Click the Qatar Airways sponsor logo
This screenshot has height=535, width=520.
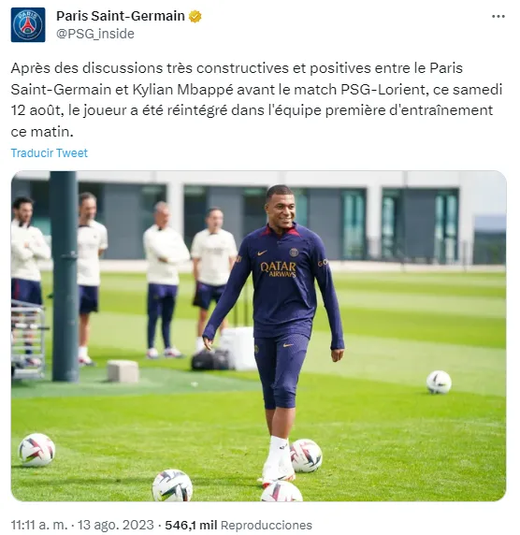[279, 269]
